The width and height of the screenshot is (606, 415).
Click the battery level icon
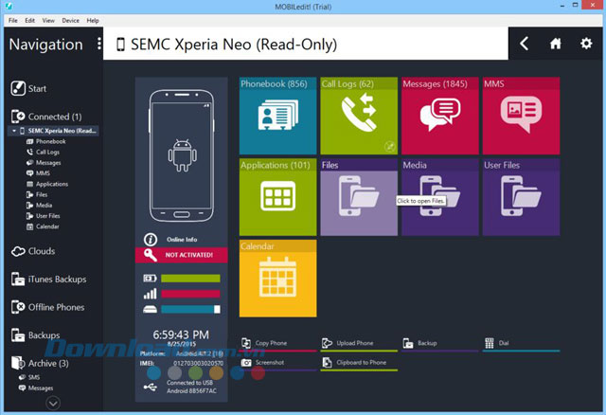tap(150, 278)
